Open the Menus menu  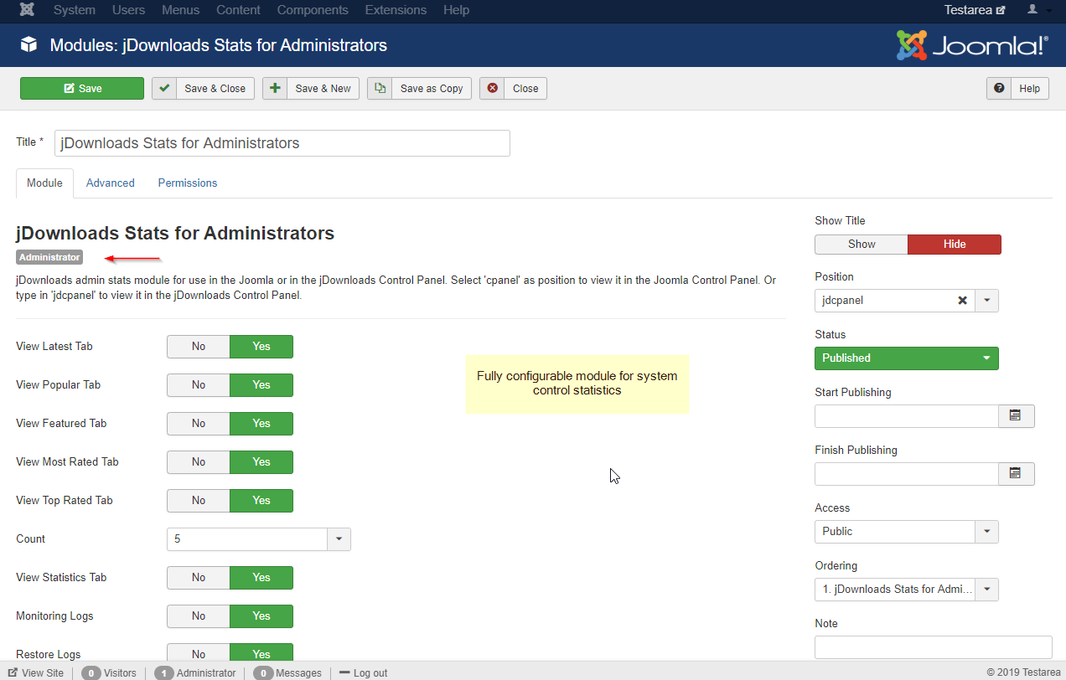pyautogui.click(x=180, y=10)
